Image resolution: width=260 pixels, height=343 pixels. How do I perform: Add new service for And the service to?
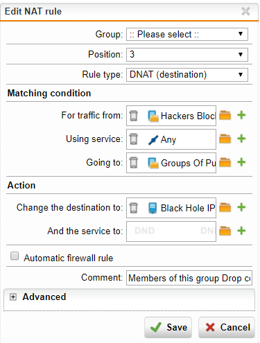click(241, 231)
